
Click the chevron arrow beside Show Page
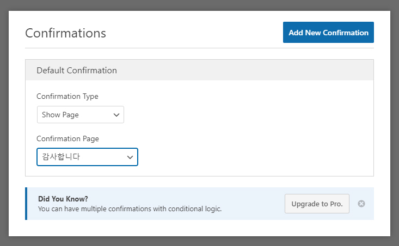116,115
